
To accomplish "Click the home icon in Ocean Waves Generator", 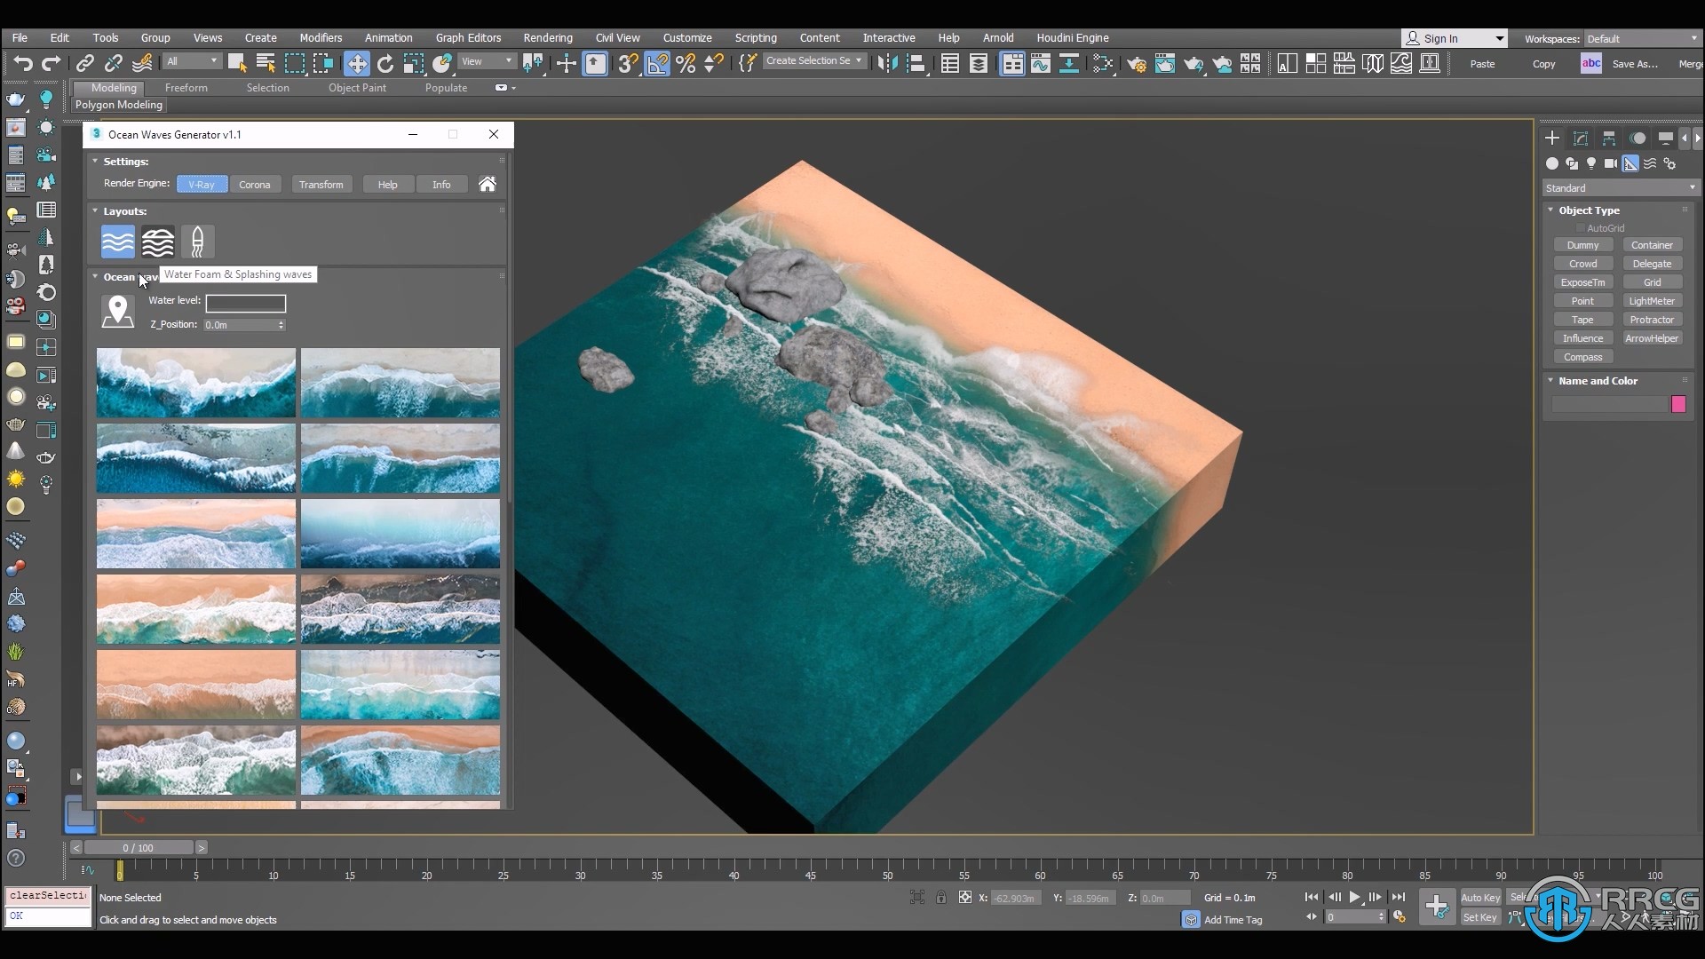I will 488,184.
